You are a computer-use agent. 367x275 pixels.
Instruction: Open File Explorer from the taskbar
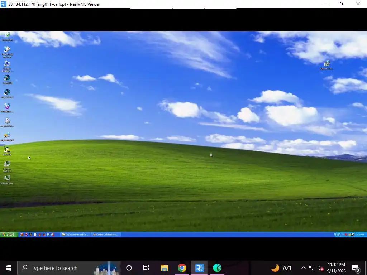tap(164, 268)
